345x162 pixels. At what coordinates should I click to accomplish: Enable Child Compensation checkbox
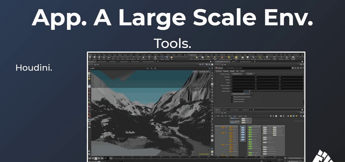pyautogui.click(x=232, y=99)
